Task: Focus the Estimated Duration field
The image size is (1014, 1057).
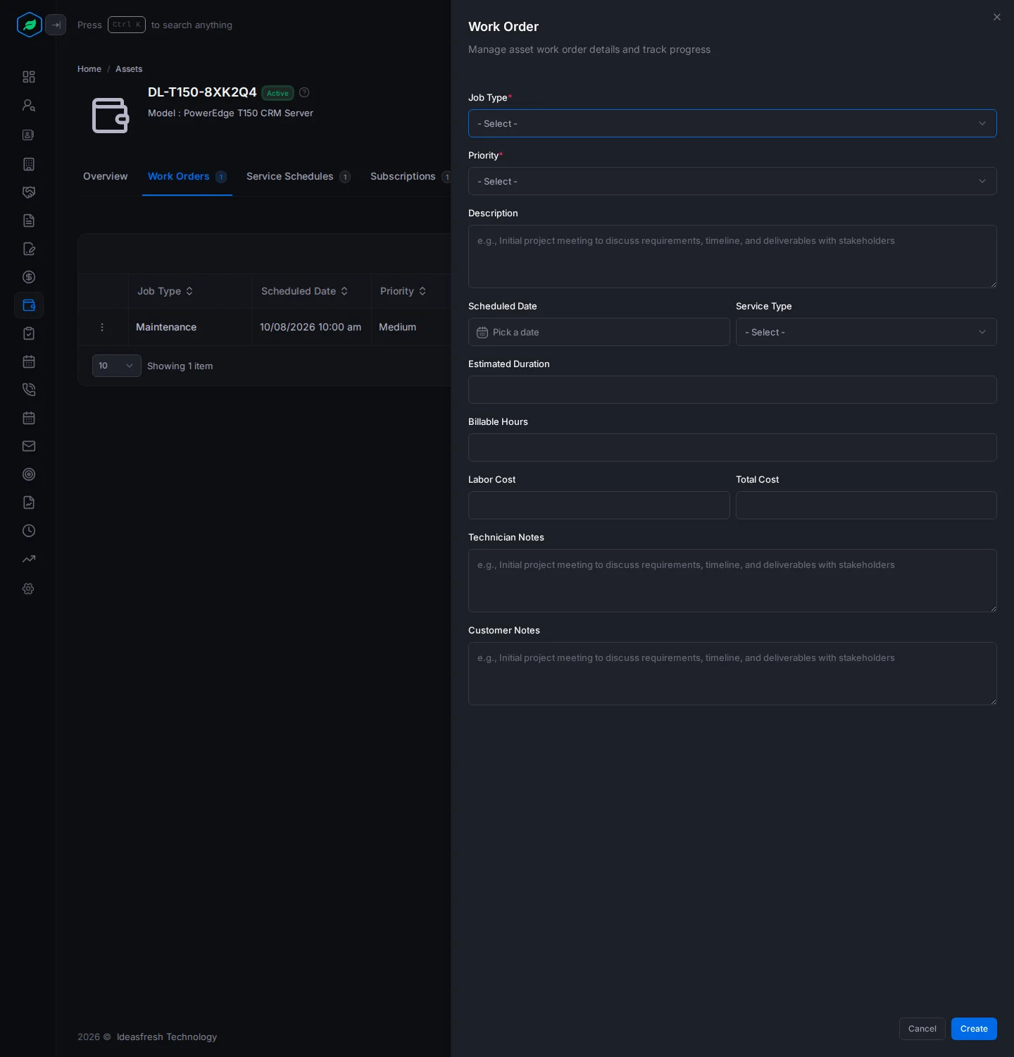Action: (732, 390)
